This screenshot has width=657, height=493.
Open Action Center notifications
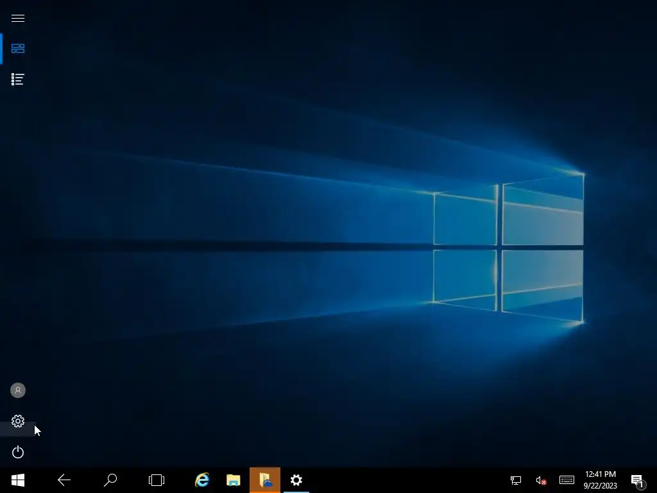637,481
